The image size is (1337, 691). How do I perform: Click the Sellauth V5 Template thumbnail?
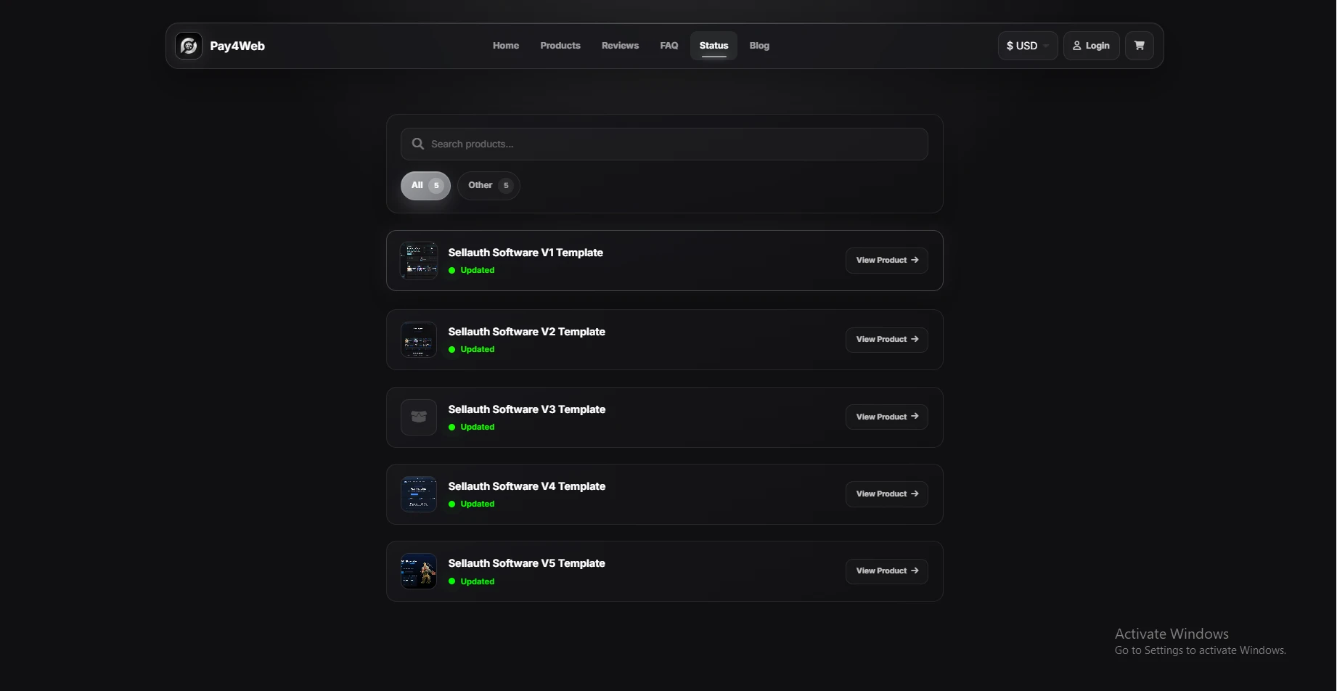point(419,571)
